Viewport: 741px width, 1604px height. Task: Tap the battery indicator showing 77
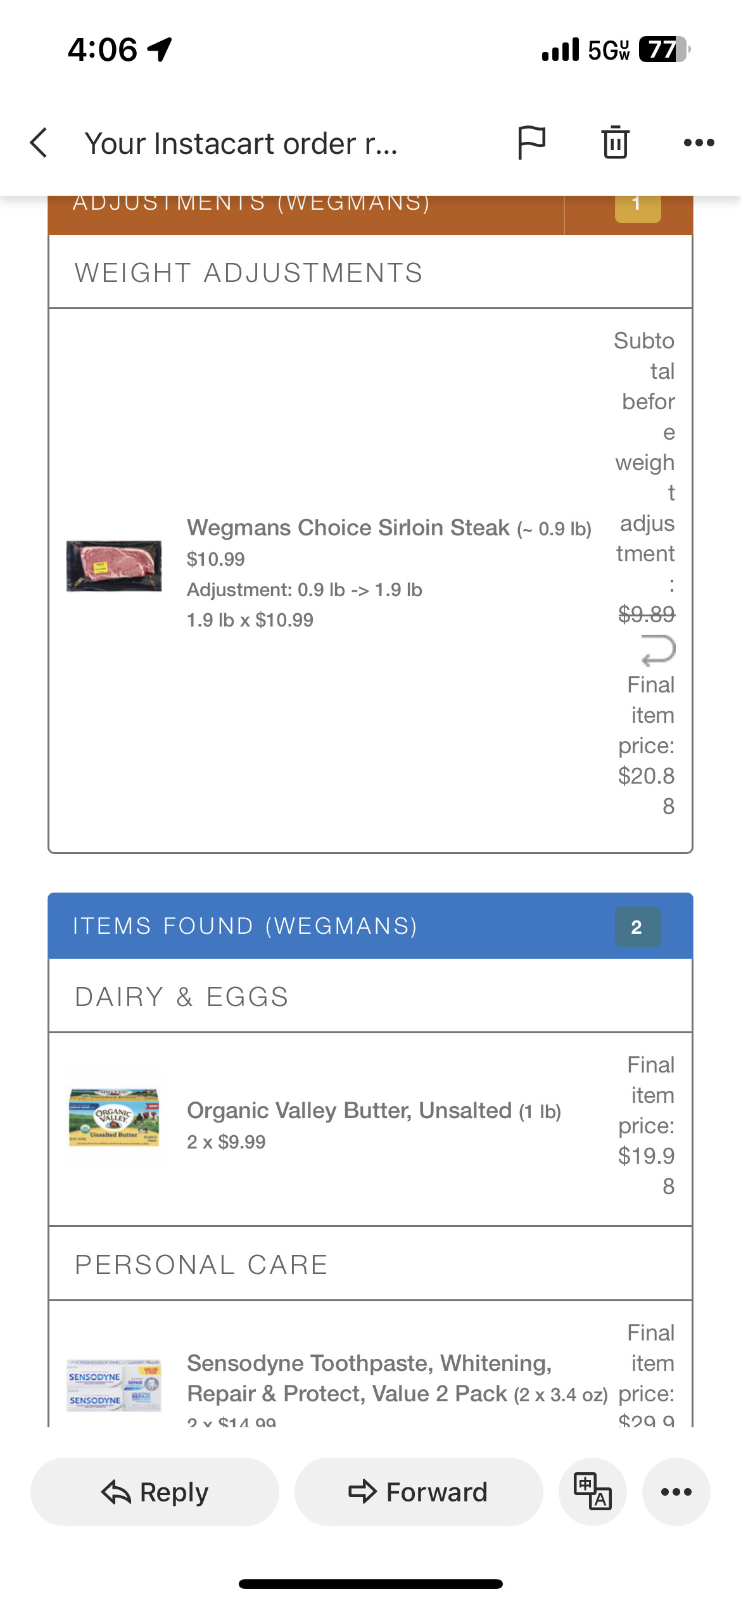[x=663, y=49]
